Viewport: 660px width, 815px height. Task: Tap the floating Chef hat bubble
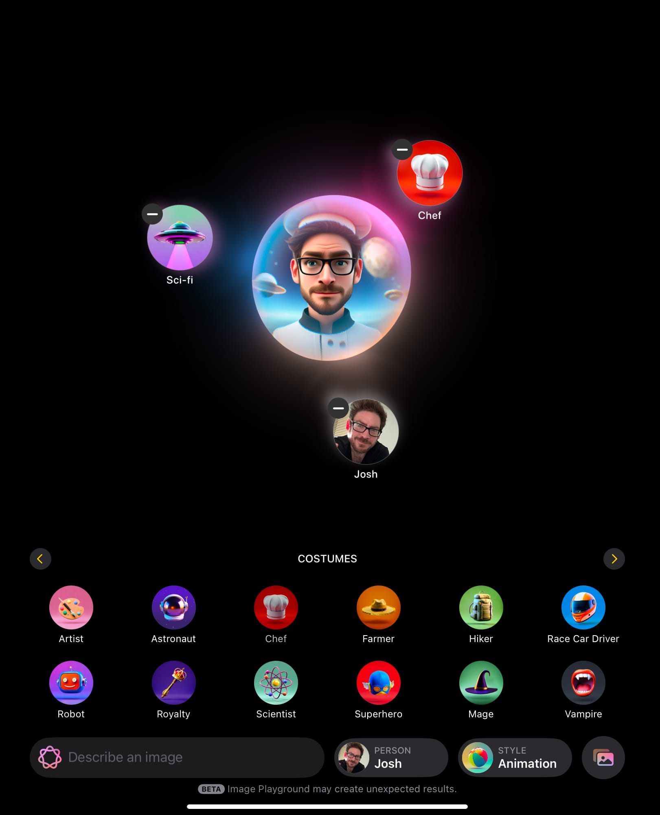click(x=430, y=173)
